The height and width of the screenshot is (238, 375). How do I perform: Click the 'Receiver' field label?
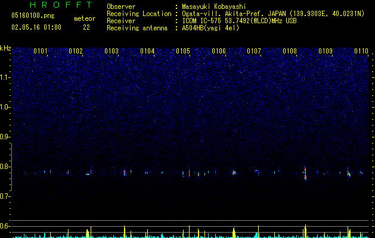pos(121,21)
